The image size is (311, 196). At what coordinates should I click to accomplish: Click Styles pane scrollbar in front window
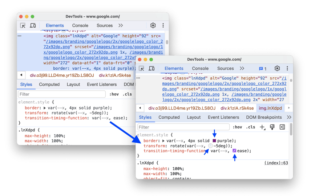tap(291, 129)
